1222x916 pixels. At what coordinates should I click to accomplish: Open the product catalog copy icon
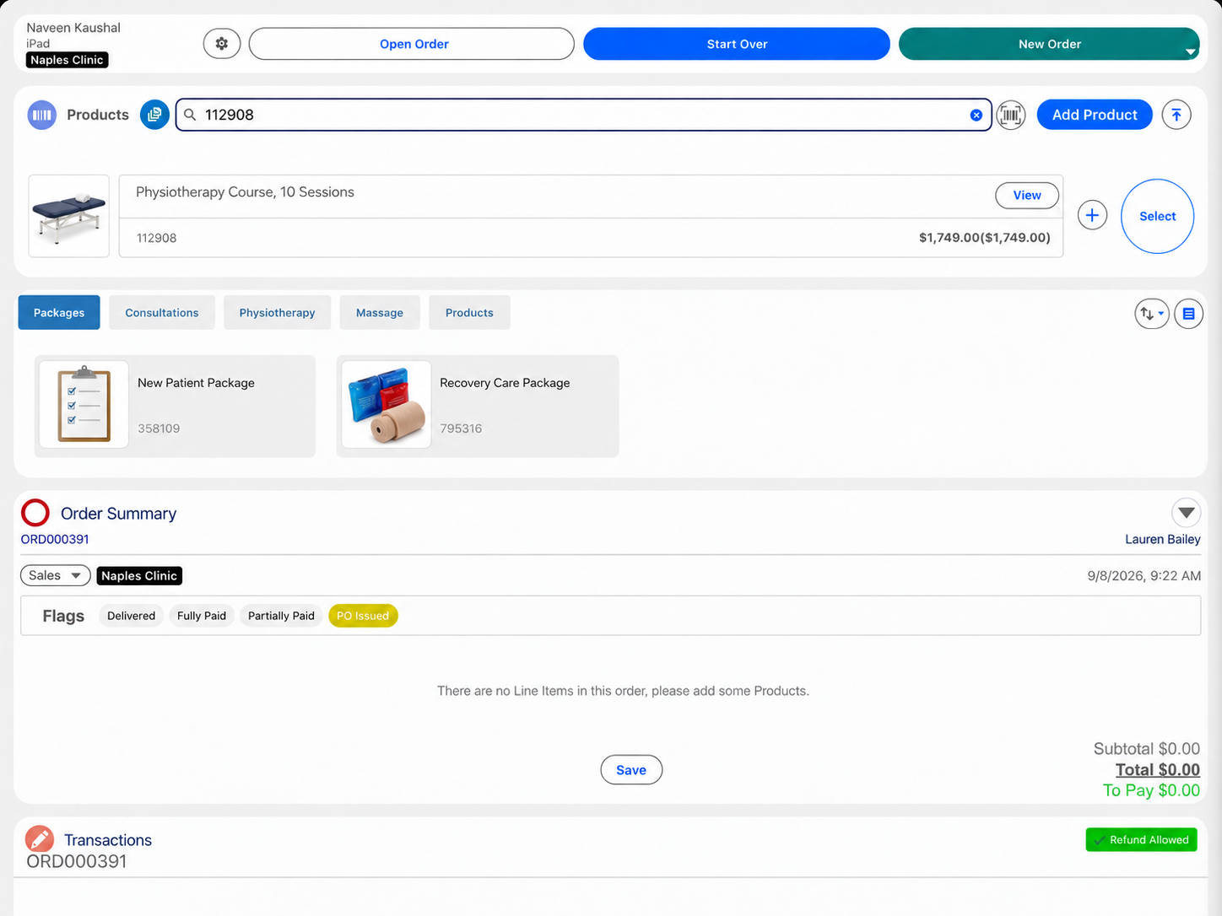[154, 115]
